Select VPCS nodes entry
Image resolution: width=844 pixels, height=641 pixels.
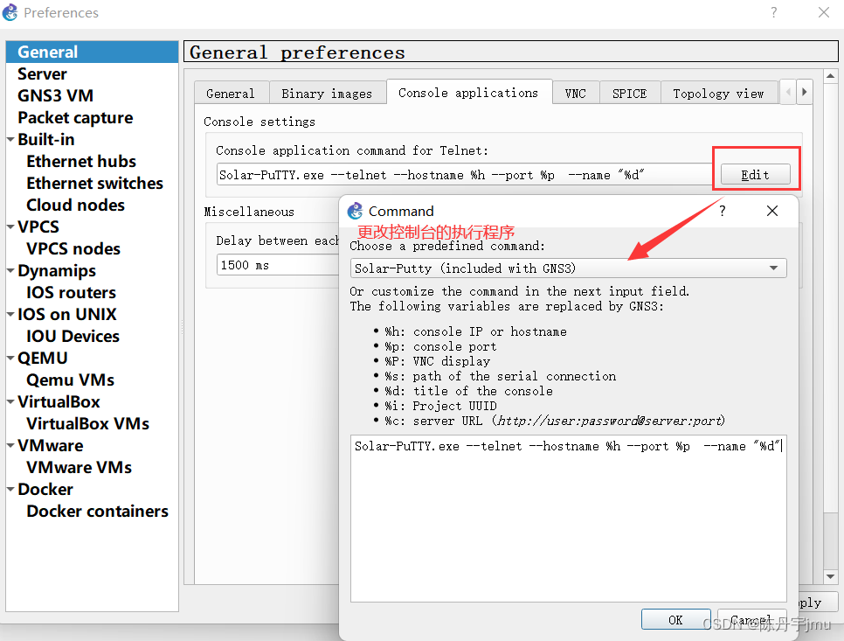(x=73, y=248)
